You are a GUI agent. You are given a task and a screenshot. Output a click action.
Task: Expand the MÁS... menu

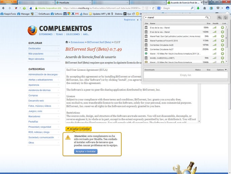pos(86,34)
